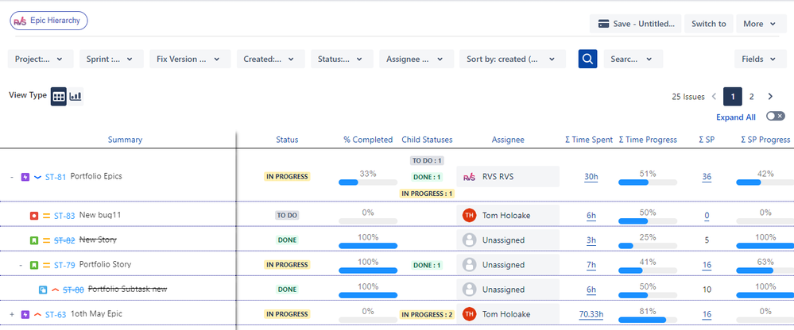Screen dimensions: 794x330
Task: Open the Fields dropdown
Action: 761,59
